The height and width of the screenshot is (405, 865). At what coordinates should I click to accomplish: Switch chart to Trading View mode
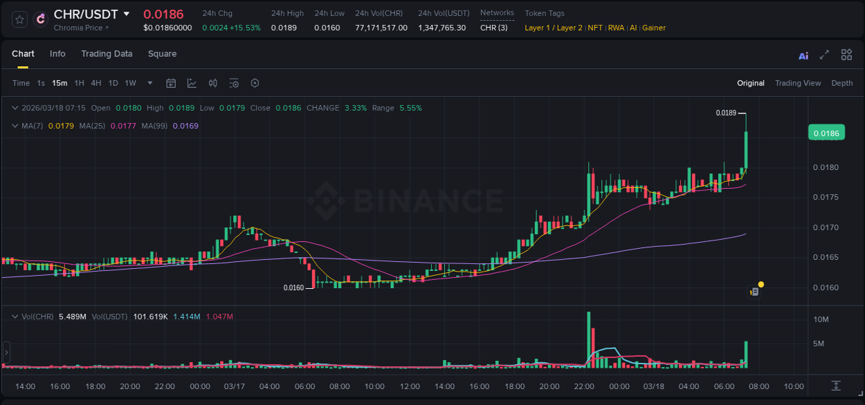(798, 82)
